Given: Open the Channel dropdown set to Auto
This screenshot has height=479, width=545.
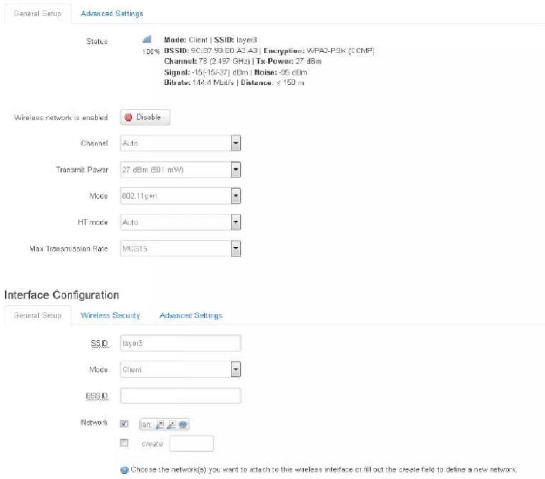Looking at the screenshot, I should 180,143.
